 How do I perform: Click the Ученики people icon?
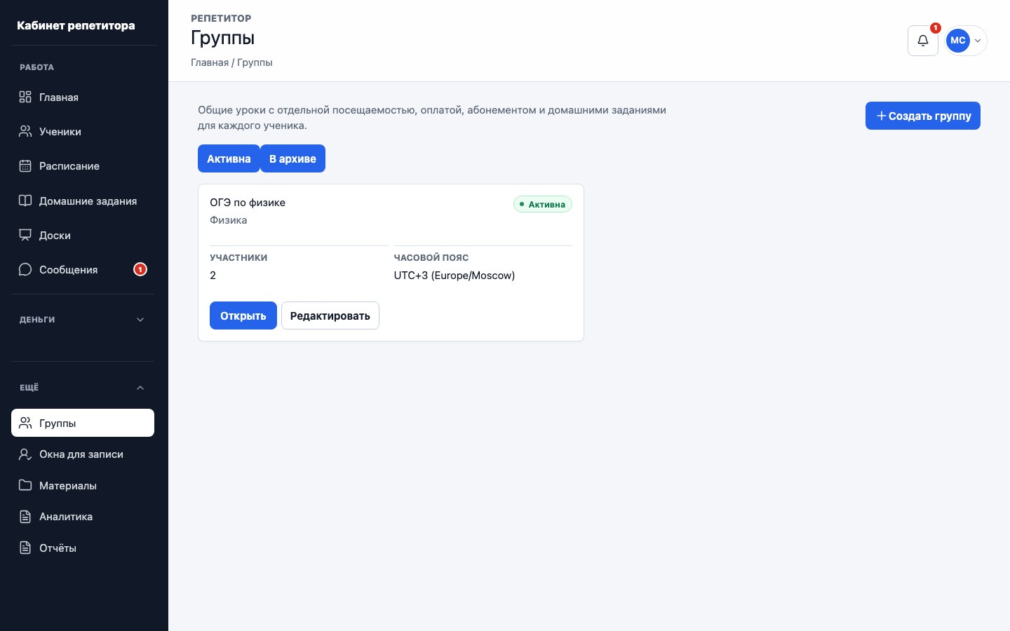[25, 131]
